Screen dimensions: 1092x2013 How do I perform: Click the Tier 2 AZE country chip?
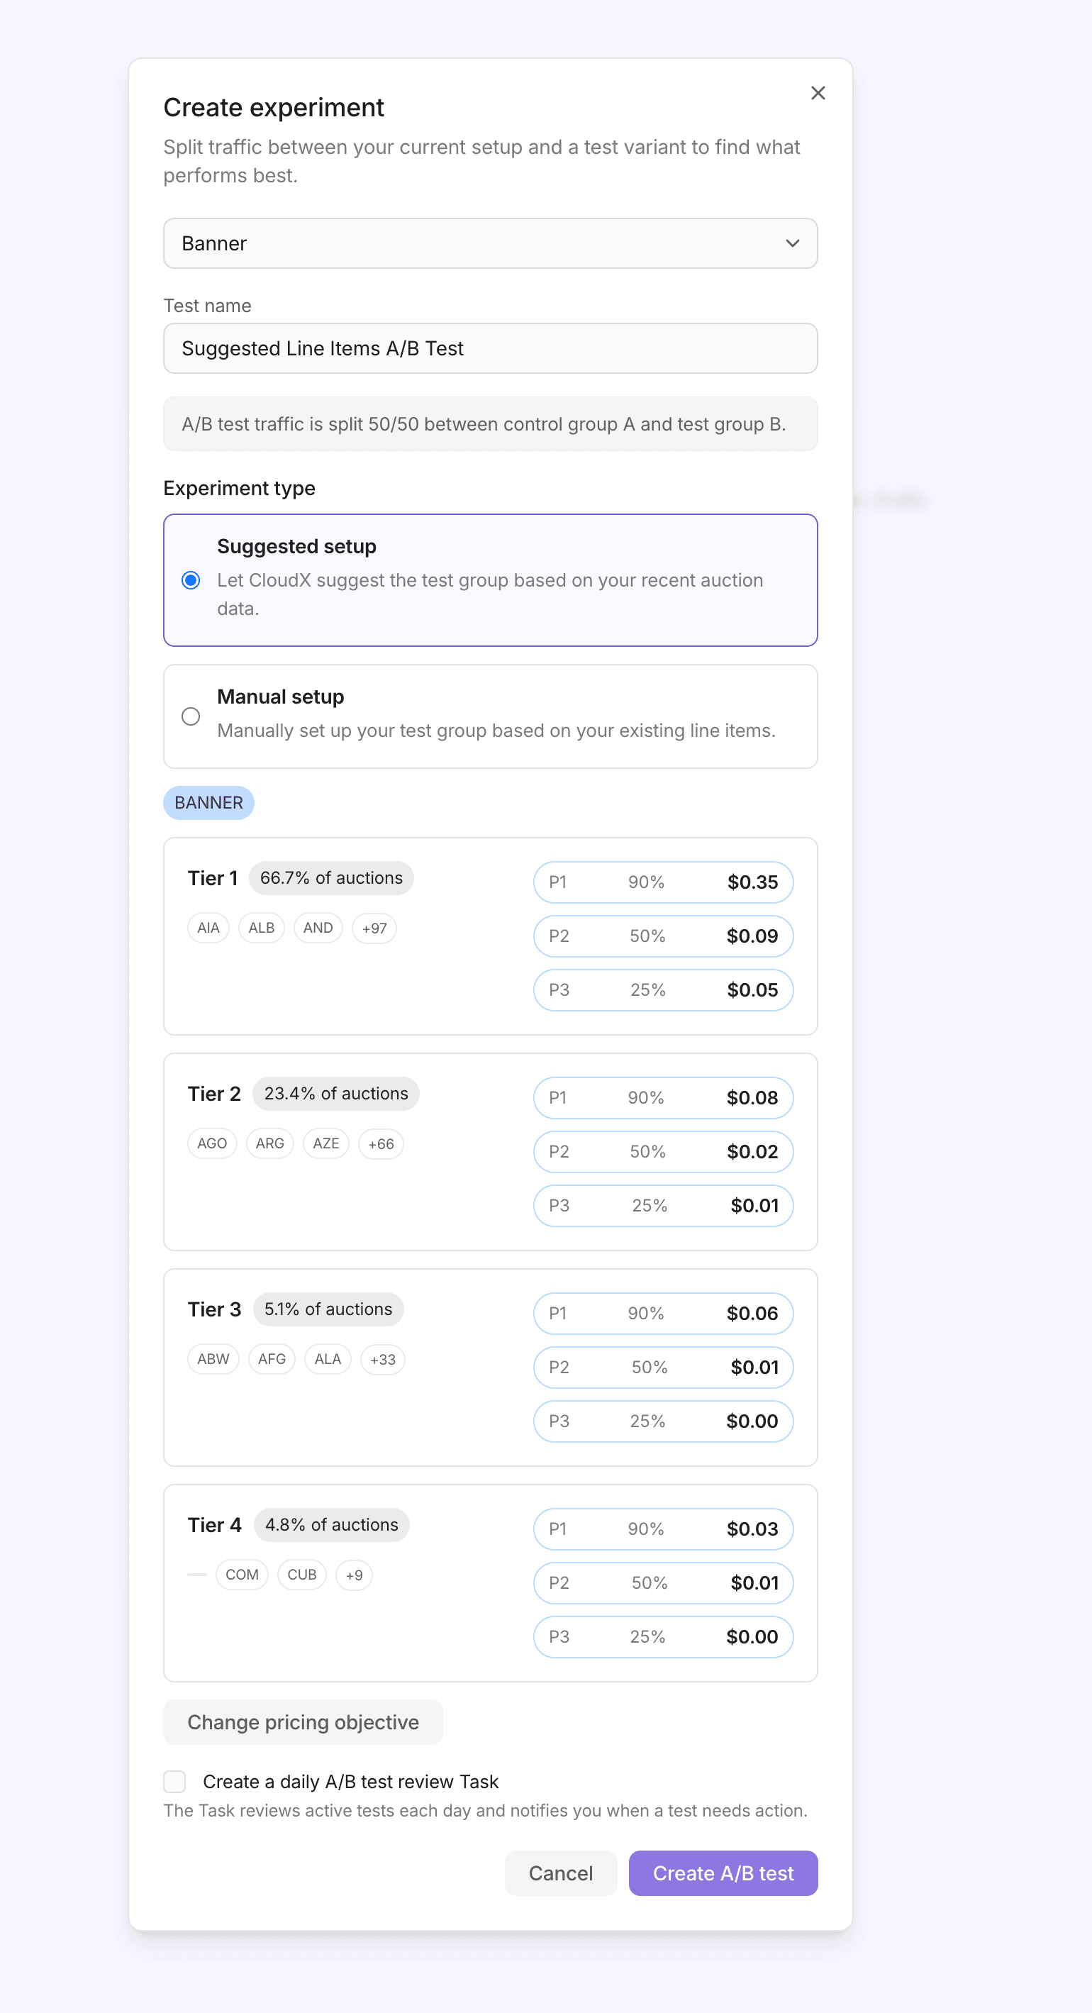pos(325,1144)
